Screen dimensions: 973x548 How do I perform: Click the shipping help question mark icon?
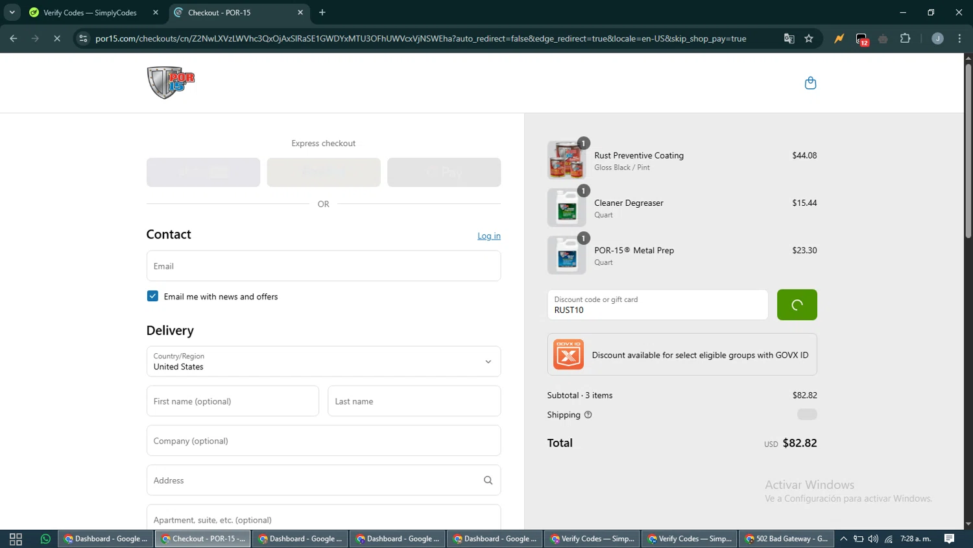[588, 415]
